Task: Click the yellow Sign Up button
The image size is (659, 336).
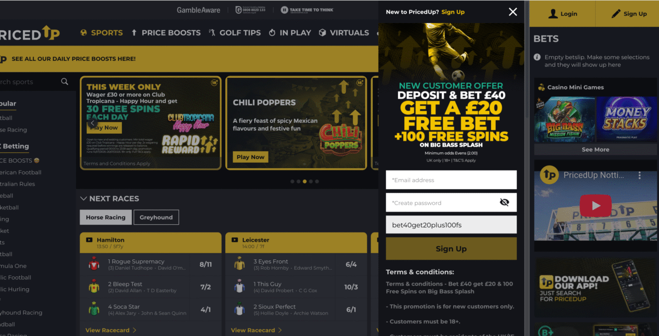Action: pyautogui.click(x=451, y=248)
